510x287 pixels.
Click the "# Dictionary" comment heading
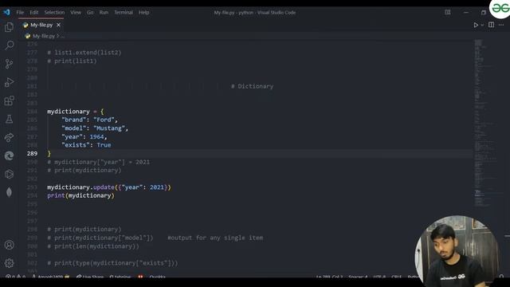pyautogui.click(x=252, y=86)
